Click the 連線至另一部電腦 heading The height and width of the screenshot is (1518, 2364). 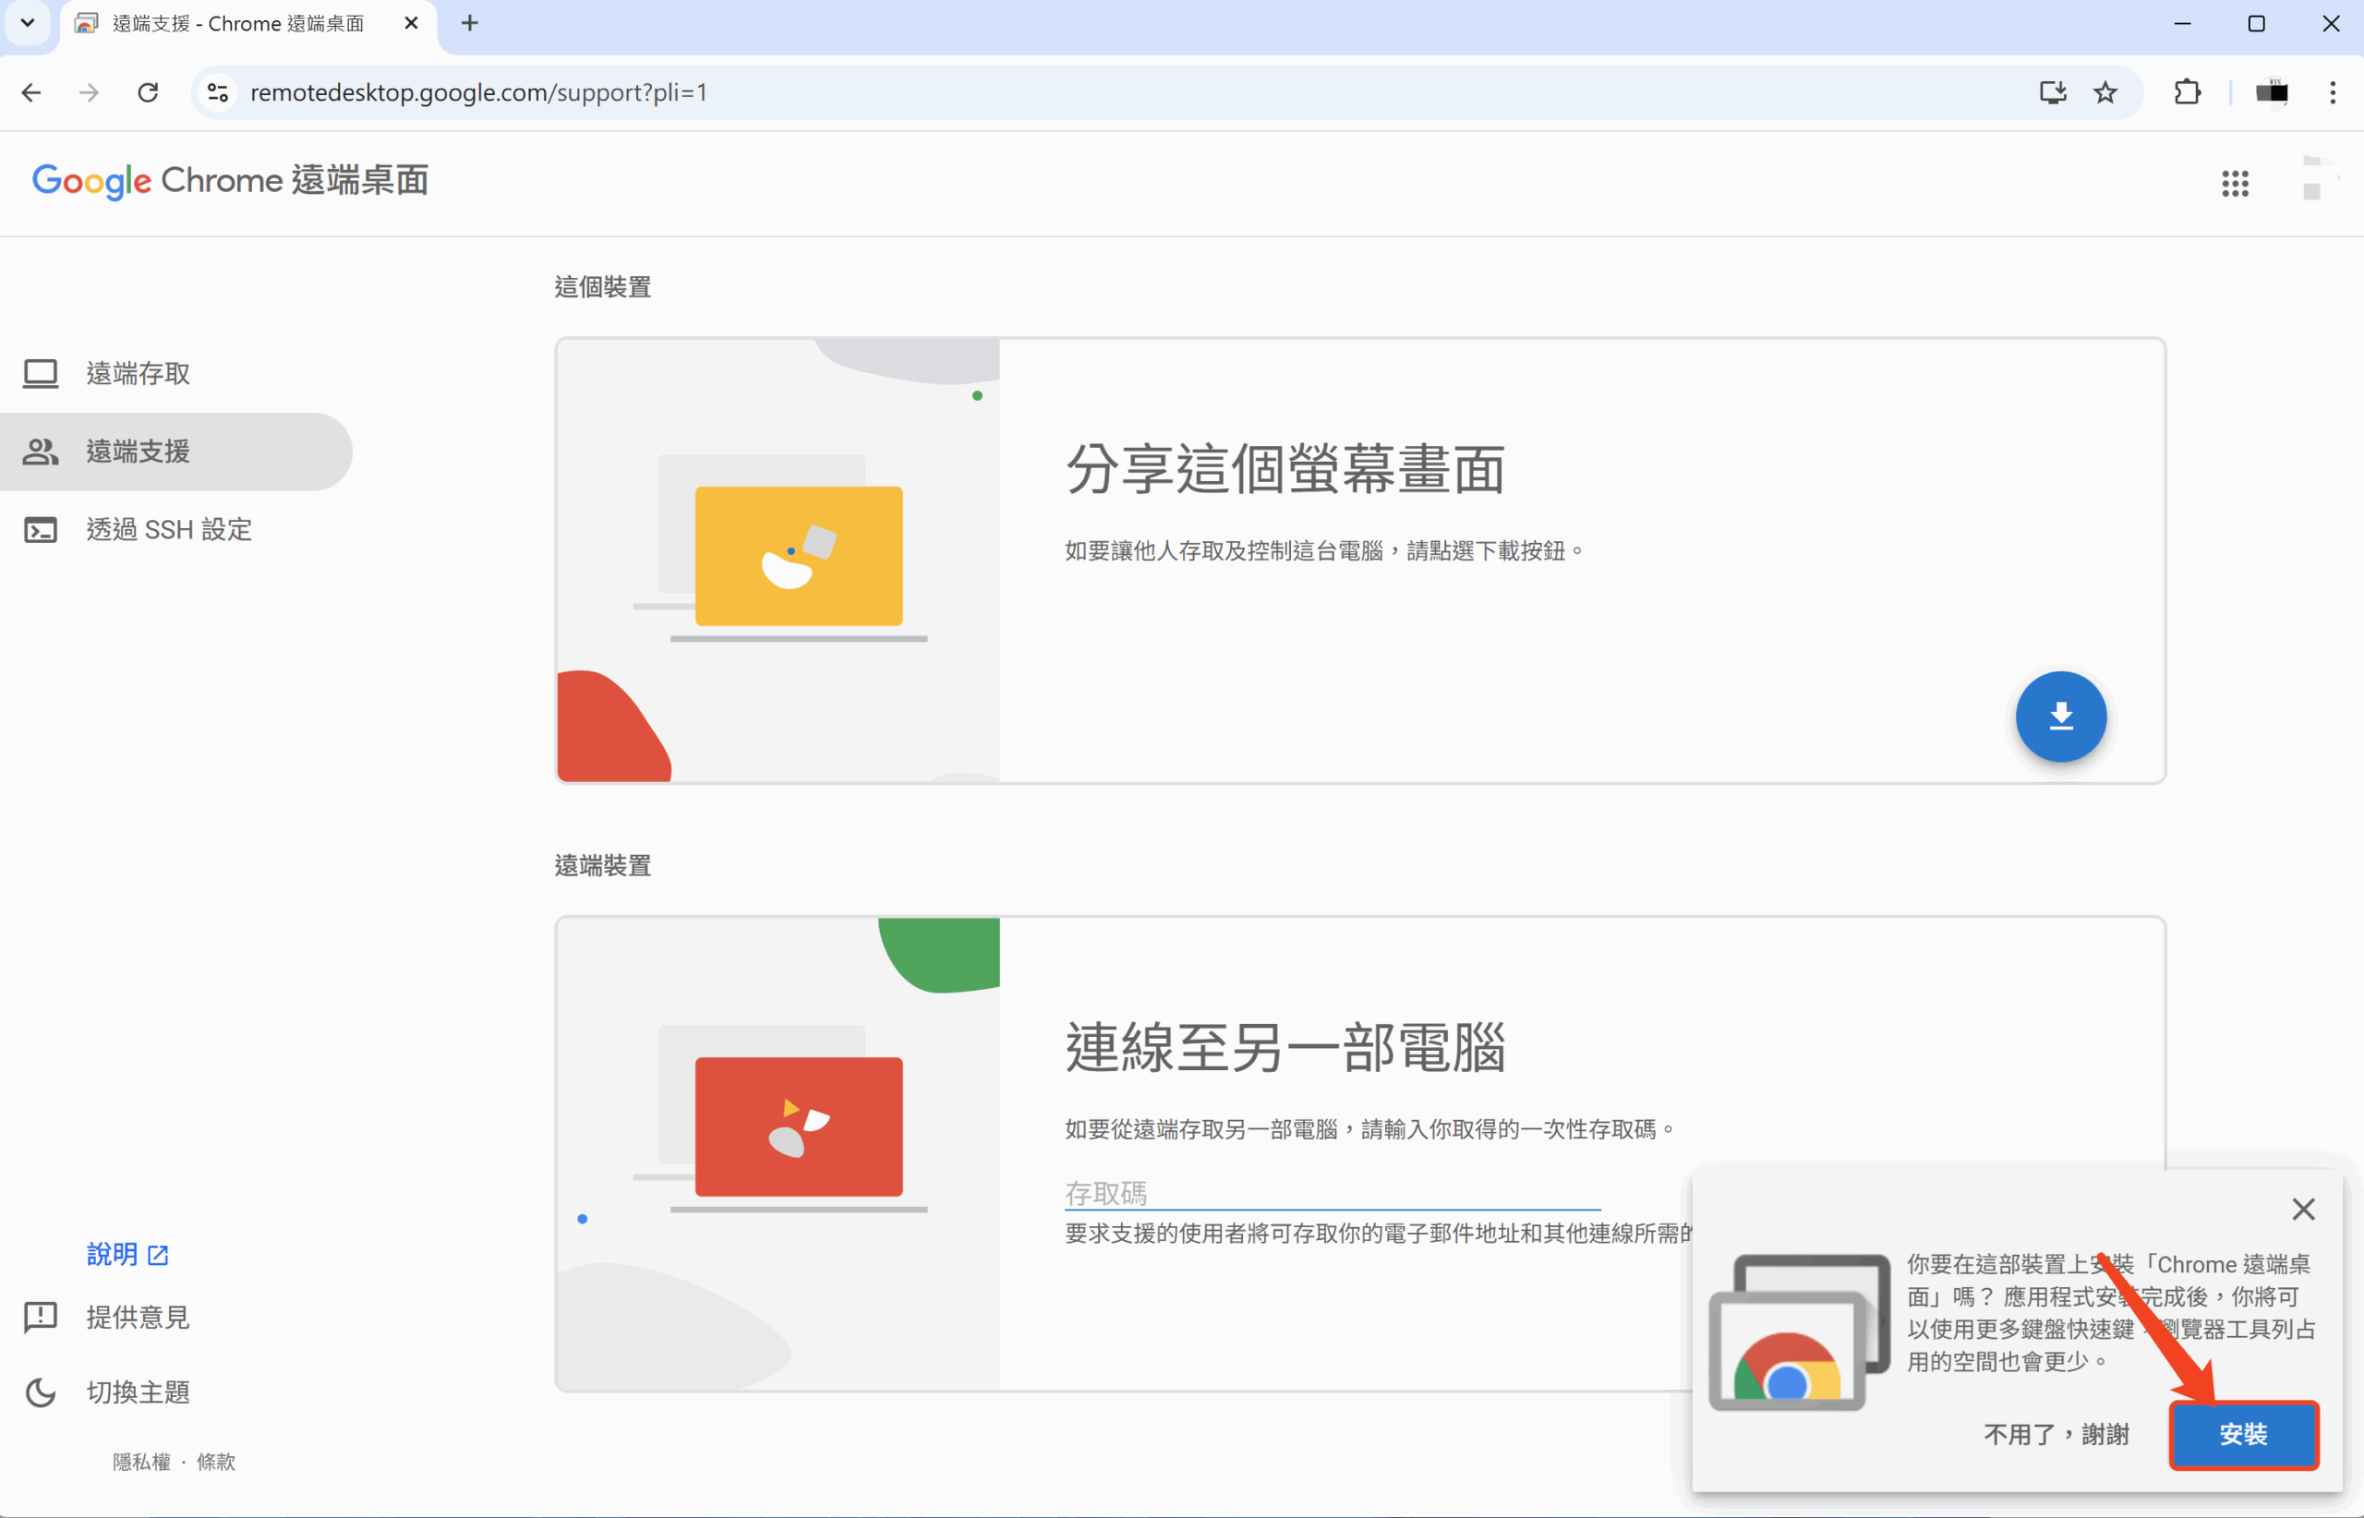pyautogui.click(x=1285, y=1047)
